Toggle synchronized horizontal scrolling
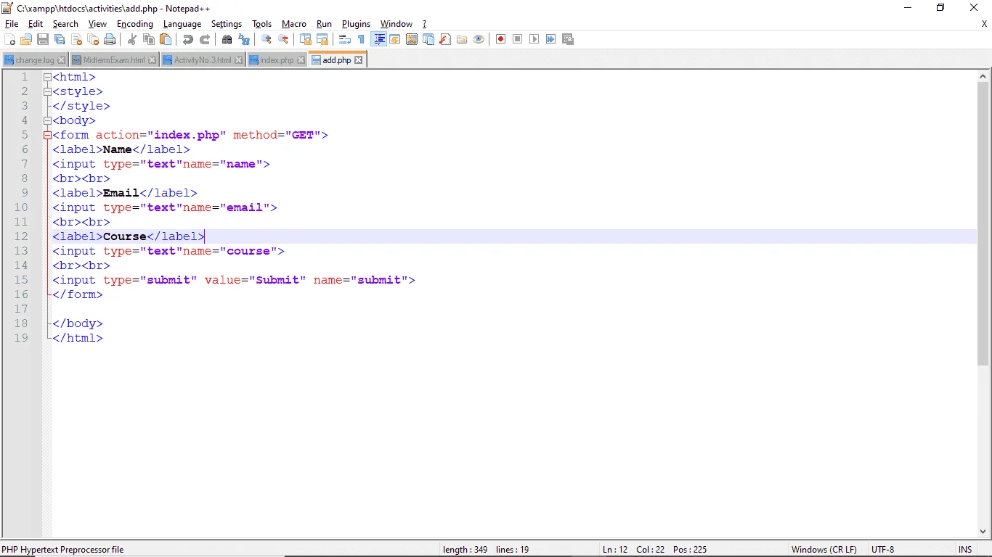The width and height of the screenshot is (992, 557). pyautogui.click(x=322, y=39)
